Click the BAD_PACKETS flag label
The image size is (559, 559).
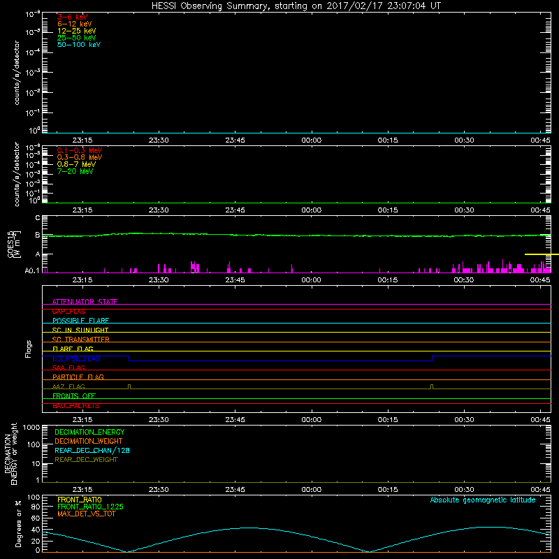(x=76, y=405)
